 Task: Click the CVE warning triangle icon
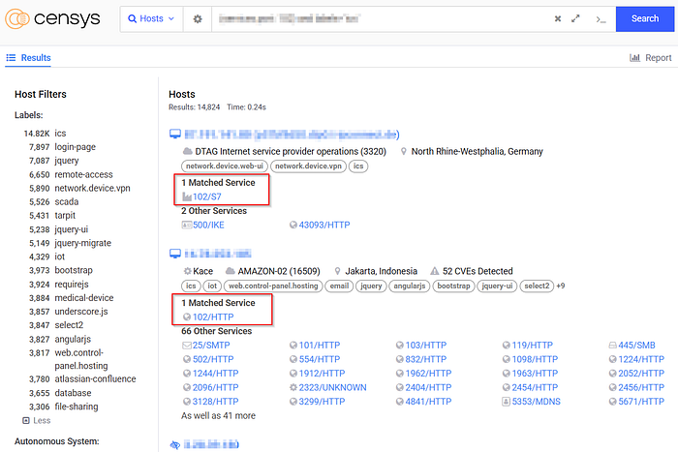pos(435,271)
